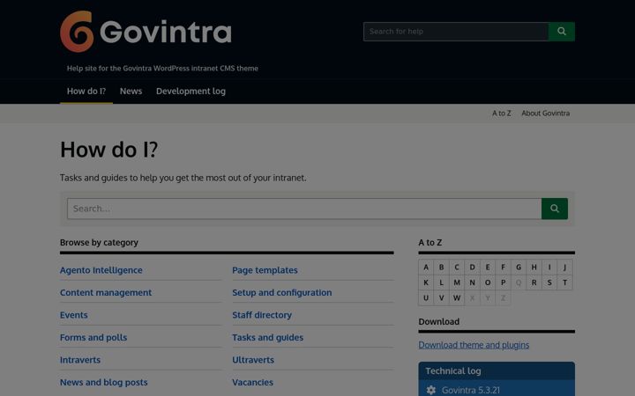Open the Content management category
This screenshot has width=635, height=396.
(x=106, y=292)
